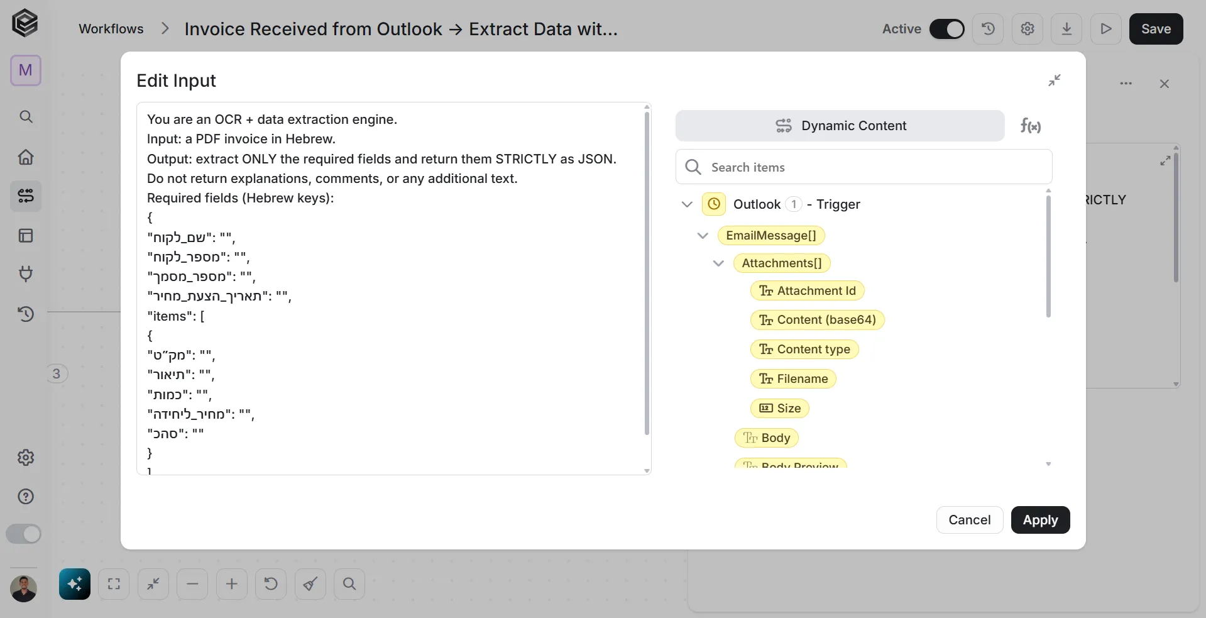Open the Workflows breadcrumb link
This screenshot has height=618, width=1206.
point(111,29)
